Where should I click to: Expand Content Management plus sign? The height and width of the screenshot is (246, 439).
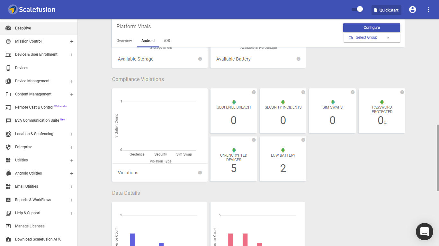point(72,94)
